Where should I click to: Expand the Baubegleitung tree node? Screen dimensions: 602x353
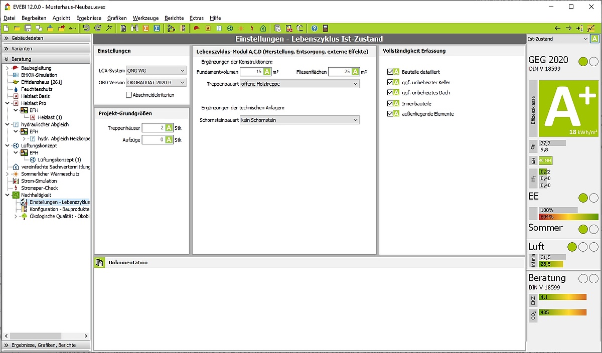click(x=7, y=68)
